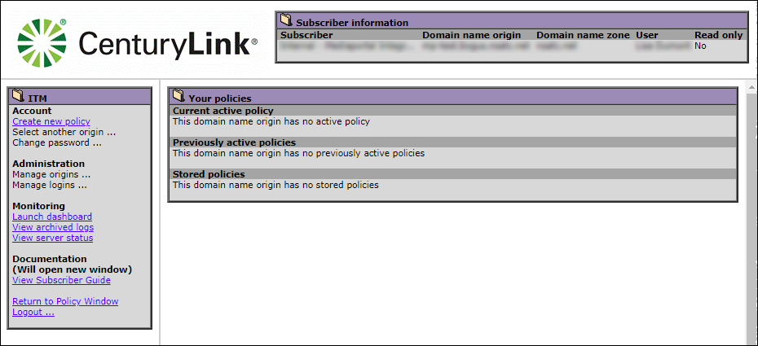The width and height of the screenshot is (758, 346).
Task: Click the ITM panel title
Action: (37, 99)
